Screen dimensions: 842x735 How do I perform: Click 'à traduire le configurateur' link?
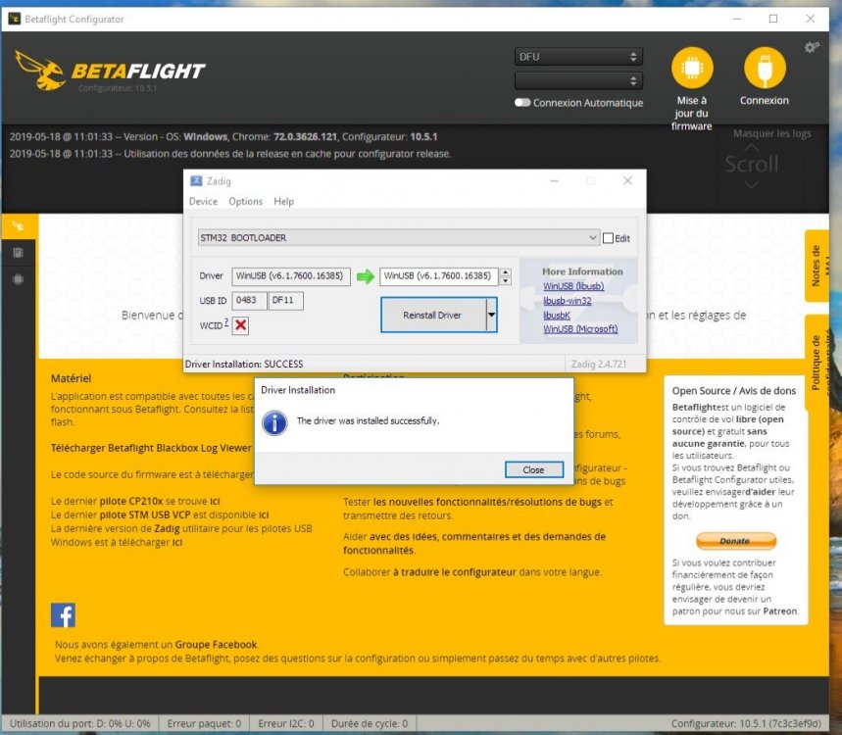[x=454, y=571]
